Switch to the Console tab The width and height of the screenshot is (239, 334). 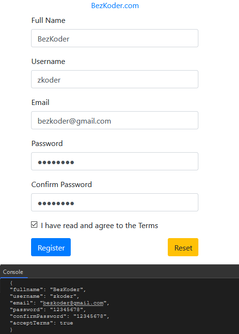coord(13,272)
